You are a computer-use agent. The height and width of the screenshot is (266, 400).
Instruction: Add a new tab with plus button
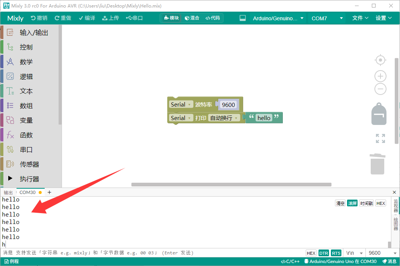coord(50,192)
